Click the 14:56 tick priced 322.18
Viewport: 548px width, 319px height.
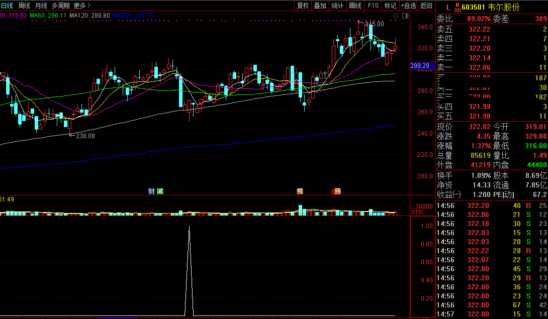click(x=492, y=224)
